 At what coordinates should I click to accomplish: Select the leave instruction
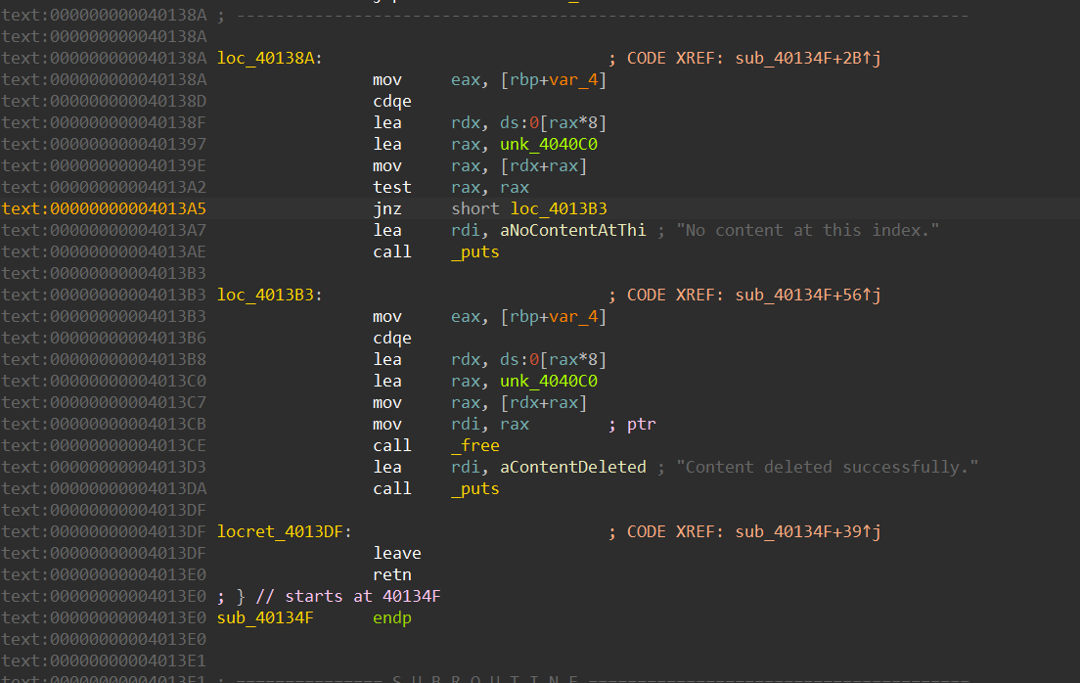[x=397, y=554]
